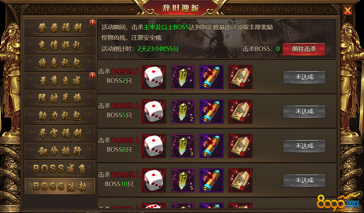Image resolution: width=364 pixels, height=213 pixels.
Task: Select the golden token in BOSS10只 row
Action: (240, 180)
